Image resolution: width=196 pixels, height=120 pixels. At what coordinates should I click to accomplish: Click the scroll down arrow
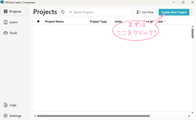click(x=192, y=113)
